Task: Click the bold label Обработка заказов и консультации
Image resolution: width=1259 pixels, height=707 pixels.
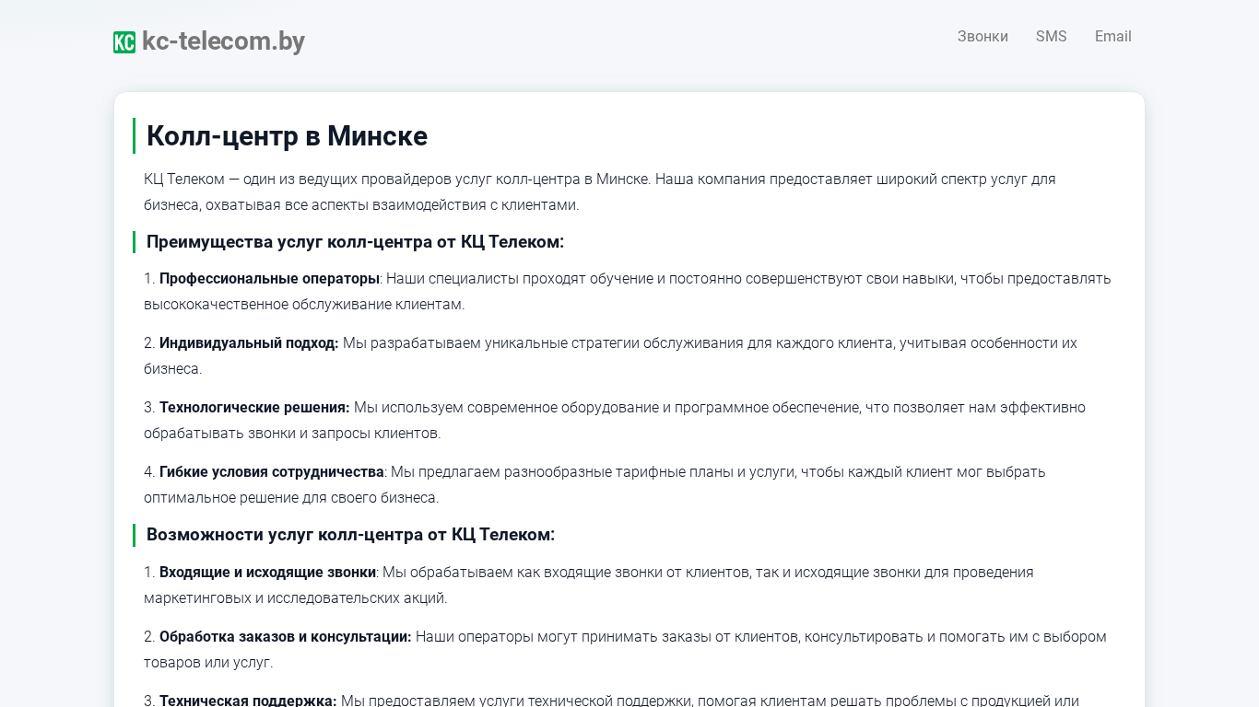Action: [285, 637]
